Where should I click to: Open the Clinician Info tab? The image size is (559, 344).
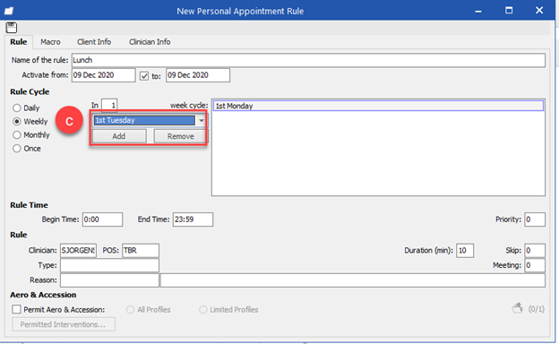150,42
